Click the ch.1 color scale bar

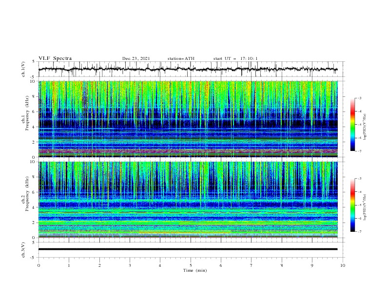[x=353, y=125]
